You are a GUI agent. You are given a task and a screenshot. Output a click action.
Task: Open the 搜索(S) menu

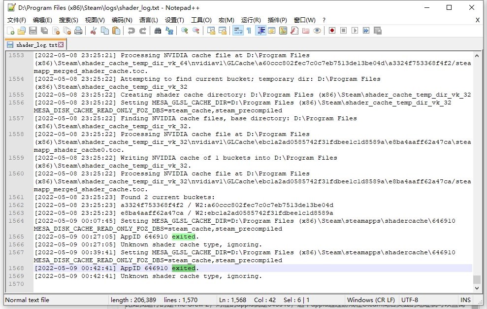click(x=68, y=20)
